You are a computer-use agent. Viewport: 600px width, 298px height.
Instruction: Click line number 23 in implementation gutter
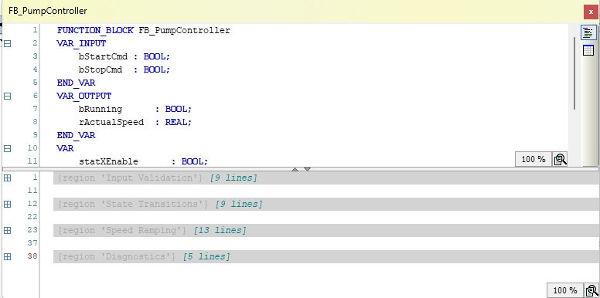(x=32, y=230)
